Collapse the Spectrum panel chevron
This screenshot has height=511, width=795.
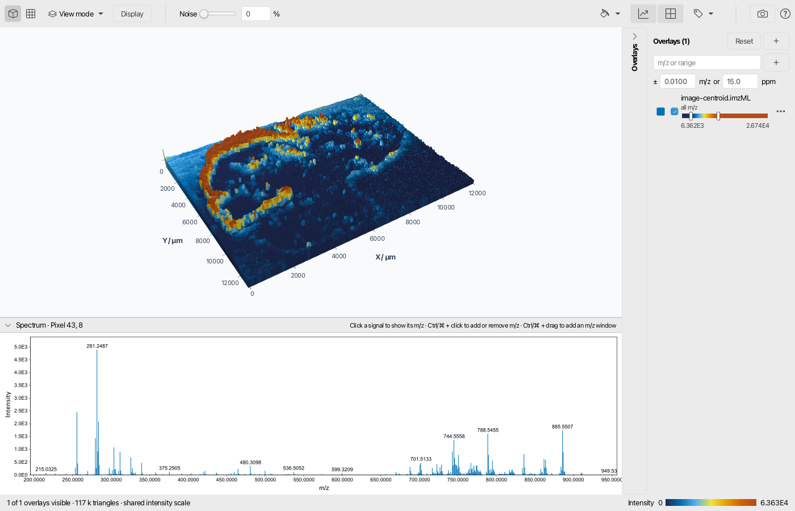click(x=8, y=325)
